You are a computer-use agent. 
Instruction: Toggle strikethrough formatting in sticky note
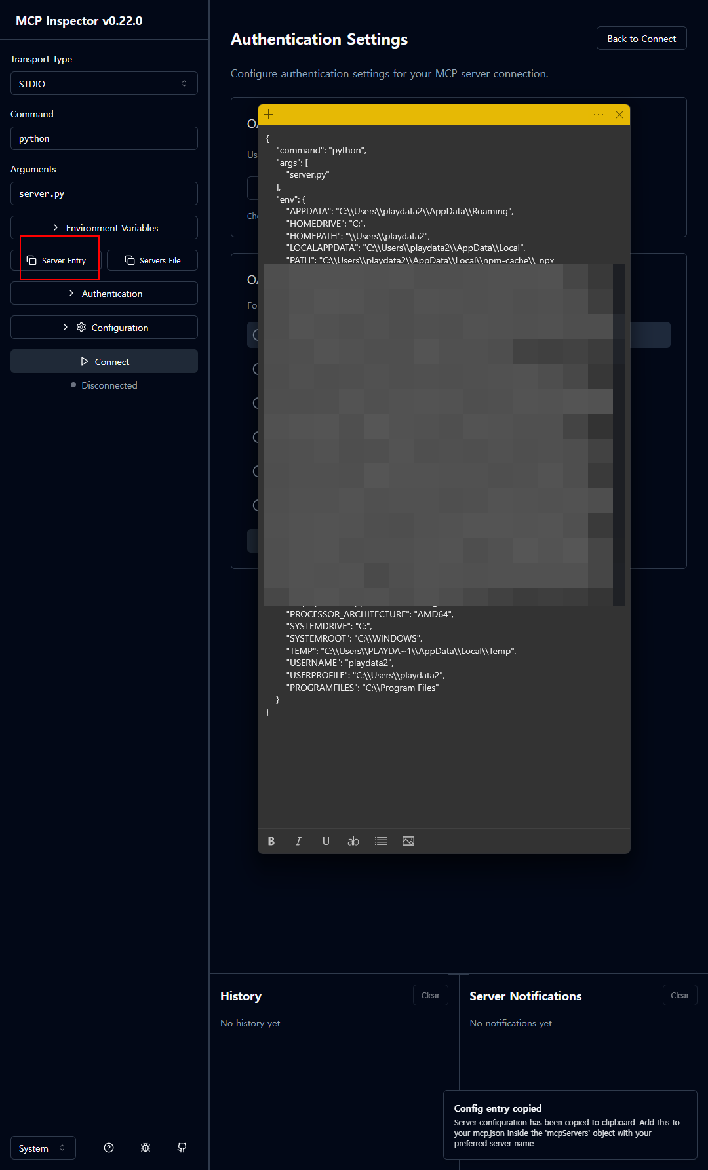point(353,841)
